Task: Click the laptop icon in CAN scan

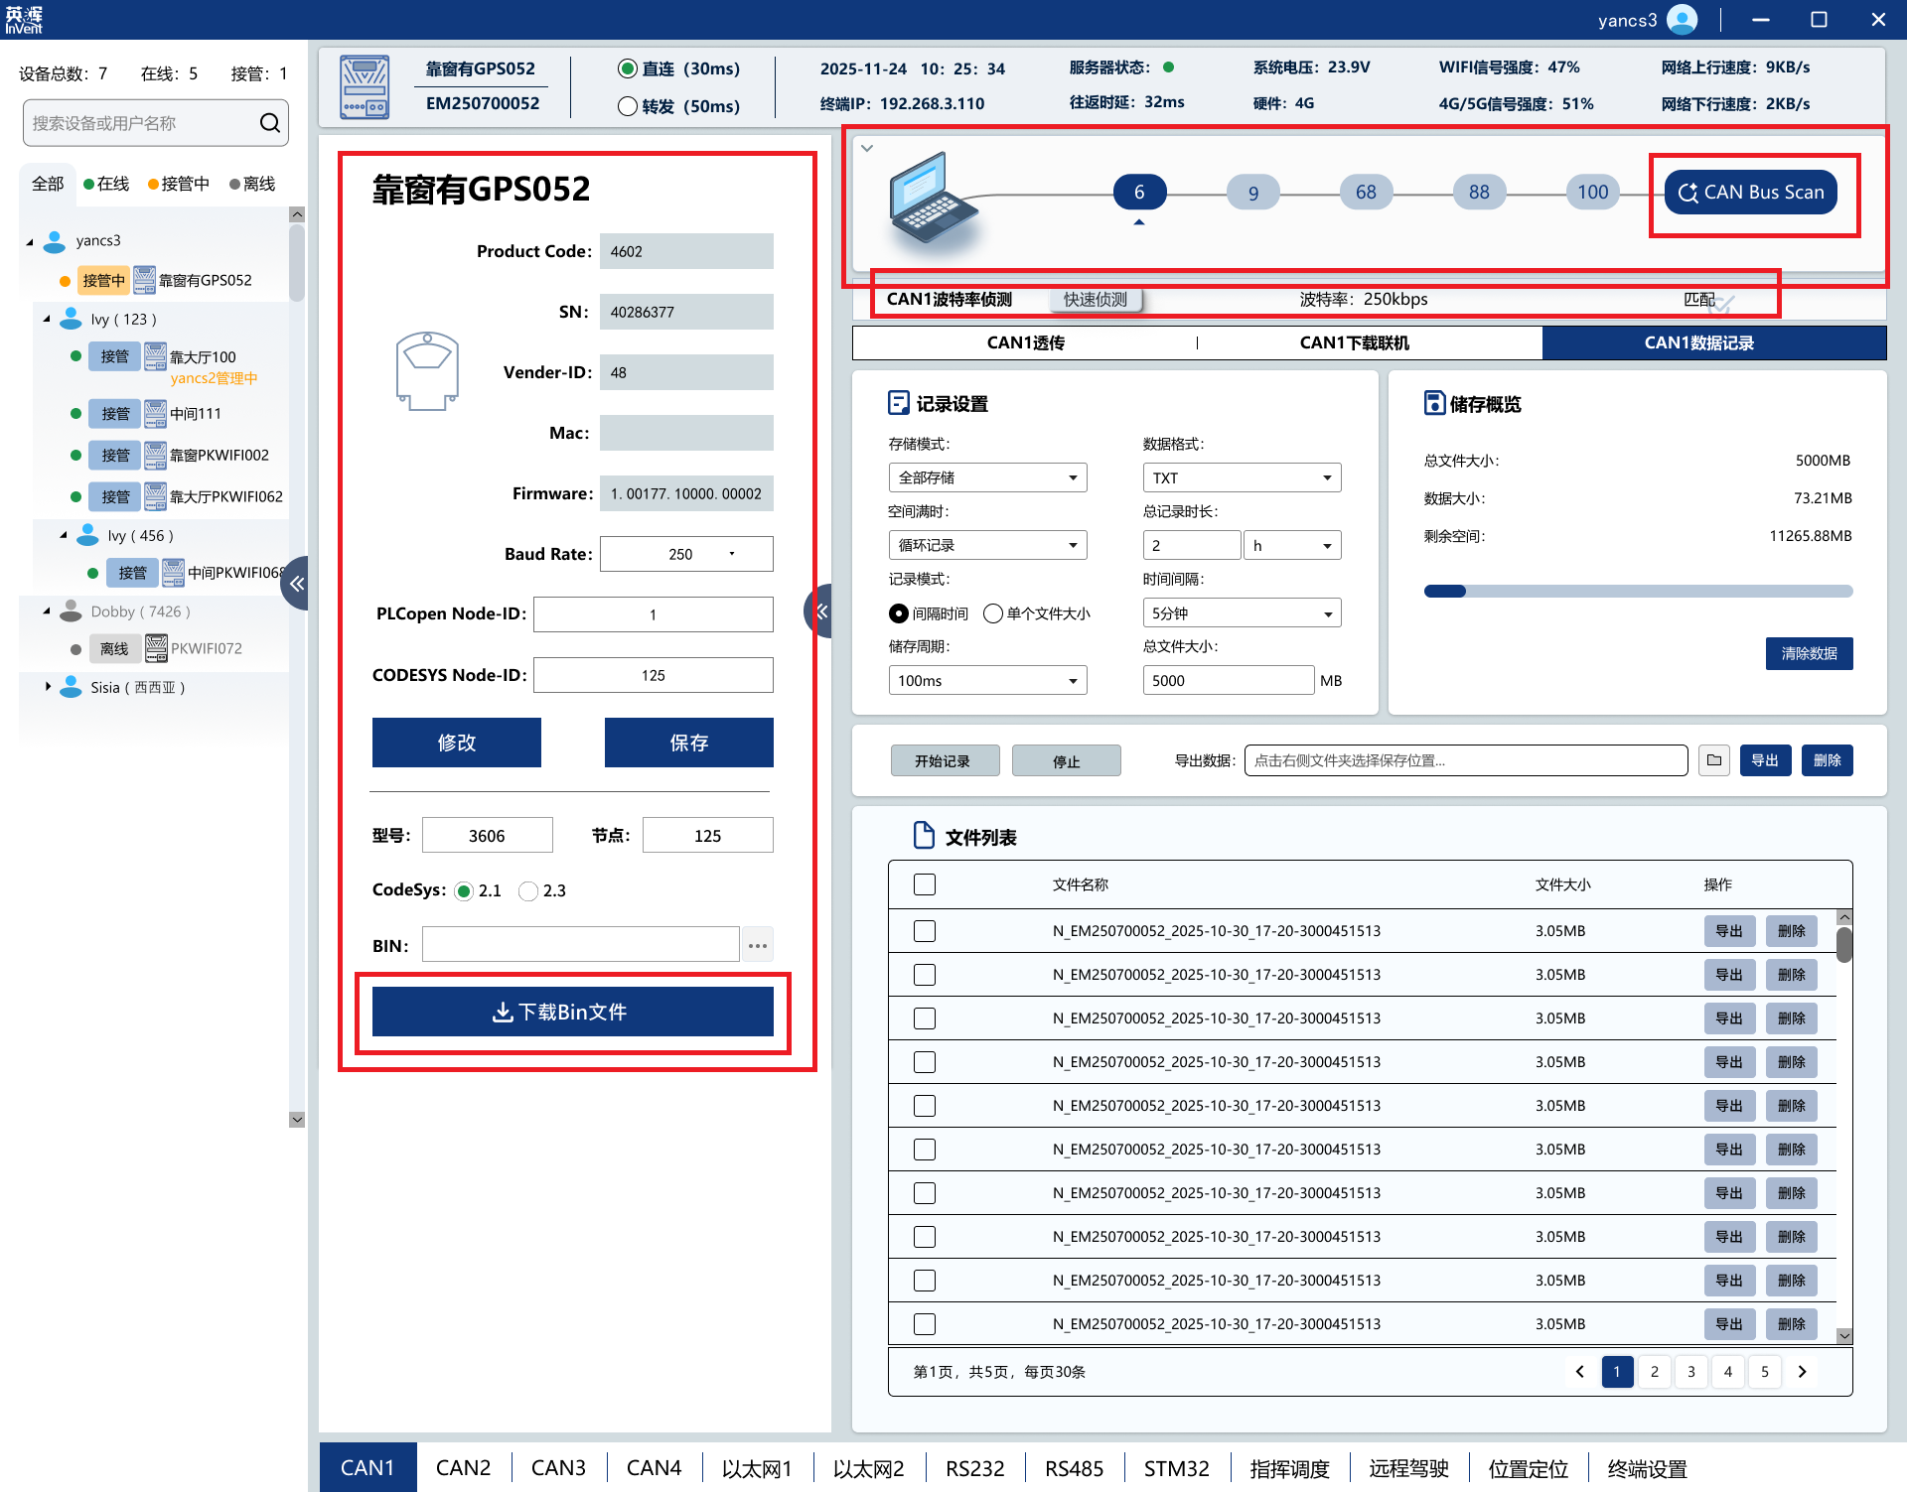Action: [x=931, y=197]
